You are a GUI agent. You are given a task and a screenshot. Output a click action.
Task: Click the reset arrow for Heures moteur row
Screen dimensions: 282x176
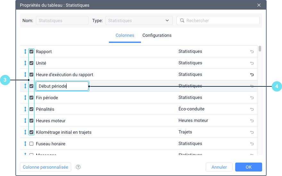(252, 121)
